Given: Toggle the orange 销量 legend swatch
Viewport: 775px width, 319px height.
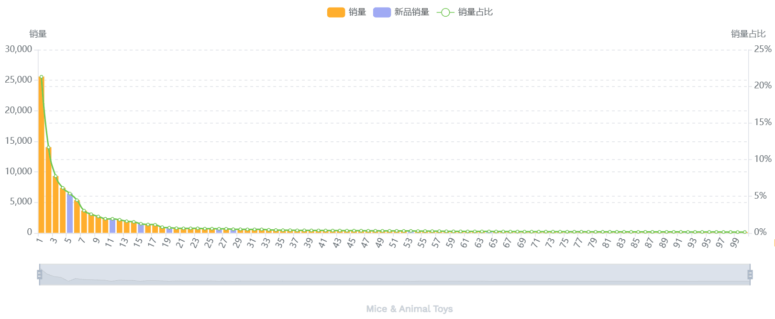Looking at the screenshot, I should pos(336,12).
